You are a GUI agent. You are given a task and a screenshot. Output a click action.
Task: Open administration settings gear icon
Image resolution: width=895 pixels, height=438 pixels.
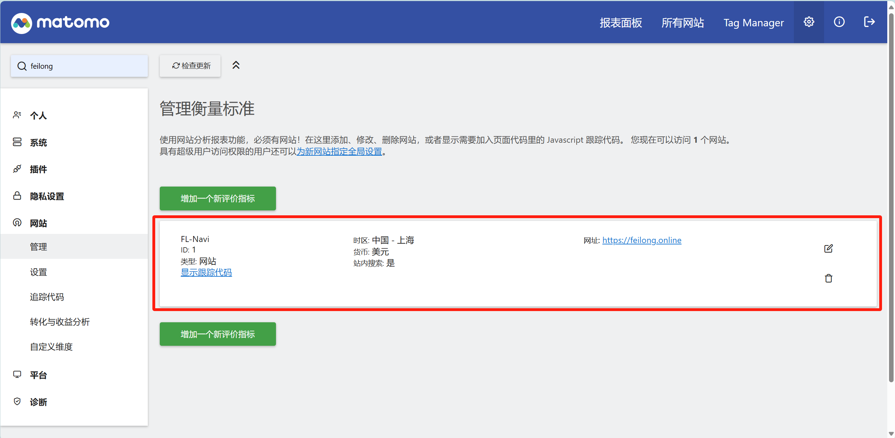coord(809,22)
